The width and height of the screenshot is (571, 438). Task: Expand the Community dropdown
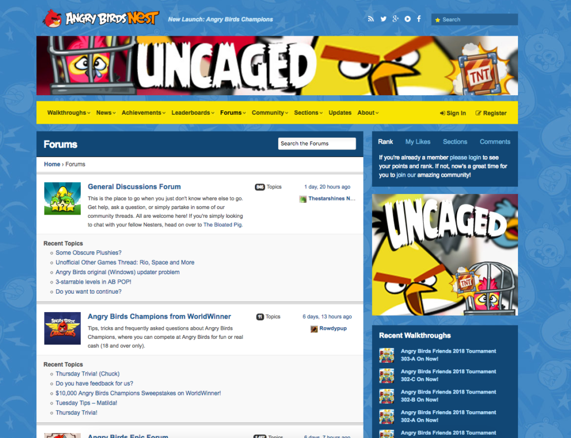(x=269, y=113)
